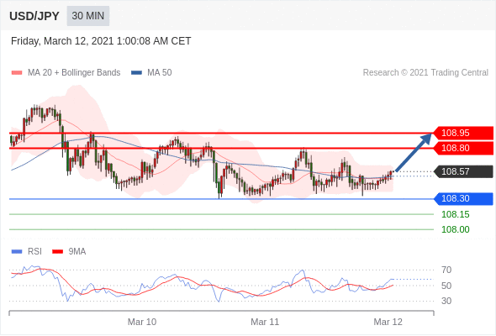The height and width of the screenshot is (336, 496).
Task: Click the RSI legend label
Action: point(34,252)
